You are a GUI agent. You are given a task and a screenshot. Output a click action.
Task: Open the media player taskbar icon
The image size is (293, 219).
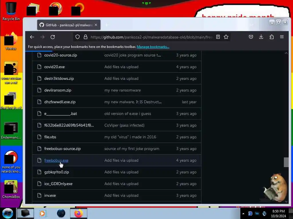coord(42,213)
